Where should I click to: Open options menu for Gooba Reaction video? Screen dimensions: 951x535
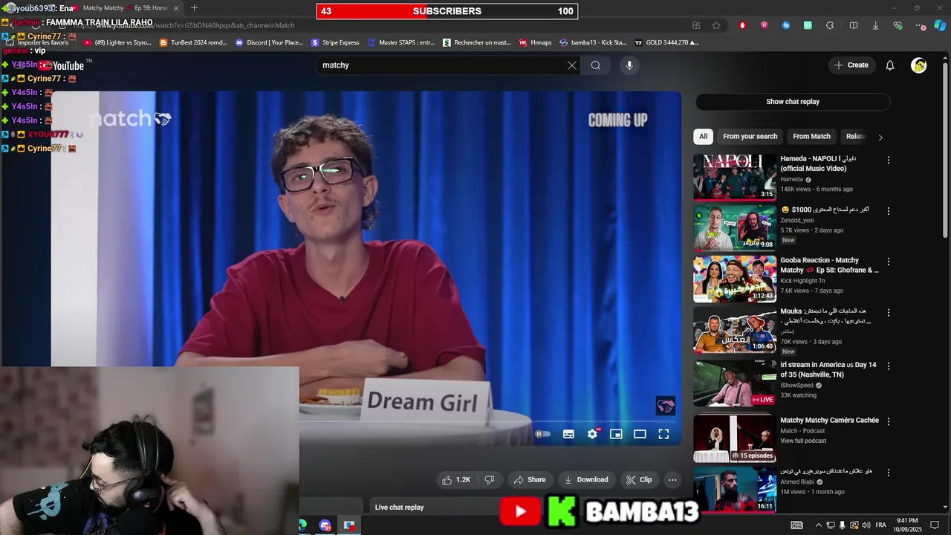pyautogui.click(x=888, y=262)
